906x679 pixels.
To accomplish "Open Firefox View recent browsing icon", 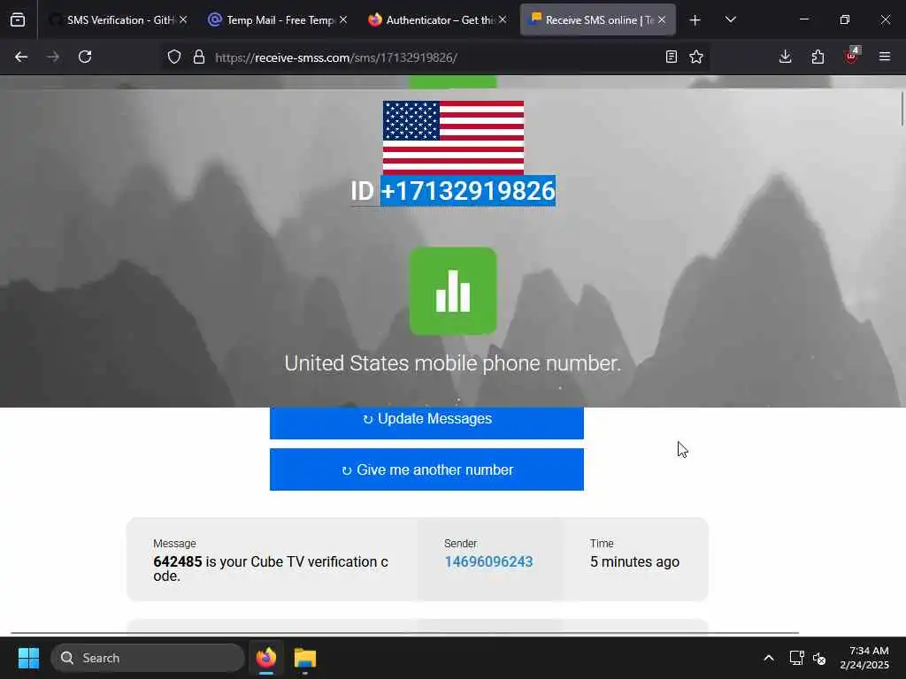I will [x=18, y=20].
